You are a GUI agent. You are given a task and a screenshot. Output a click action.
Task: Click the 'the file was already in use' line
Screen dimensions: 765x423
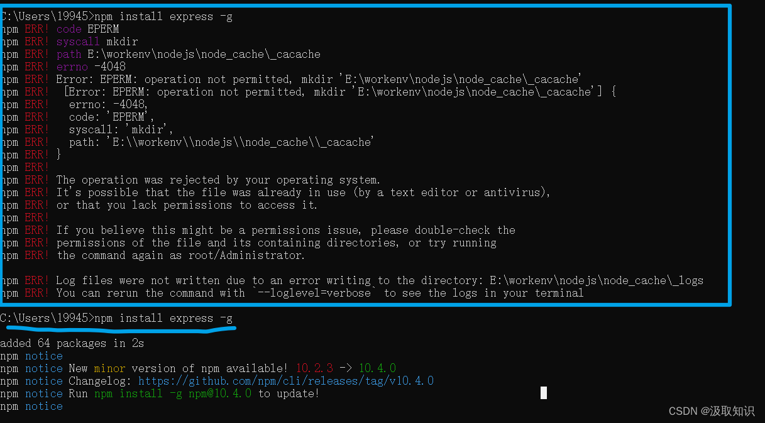click(304, 192)
